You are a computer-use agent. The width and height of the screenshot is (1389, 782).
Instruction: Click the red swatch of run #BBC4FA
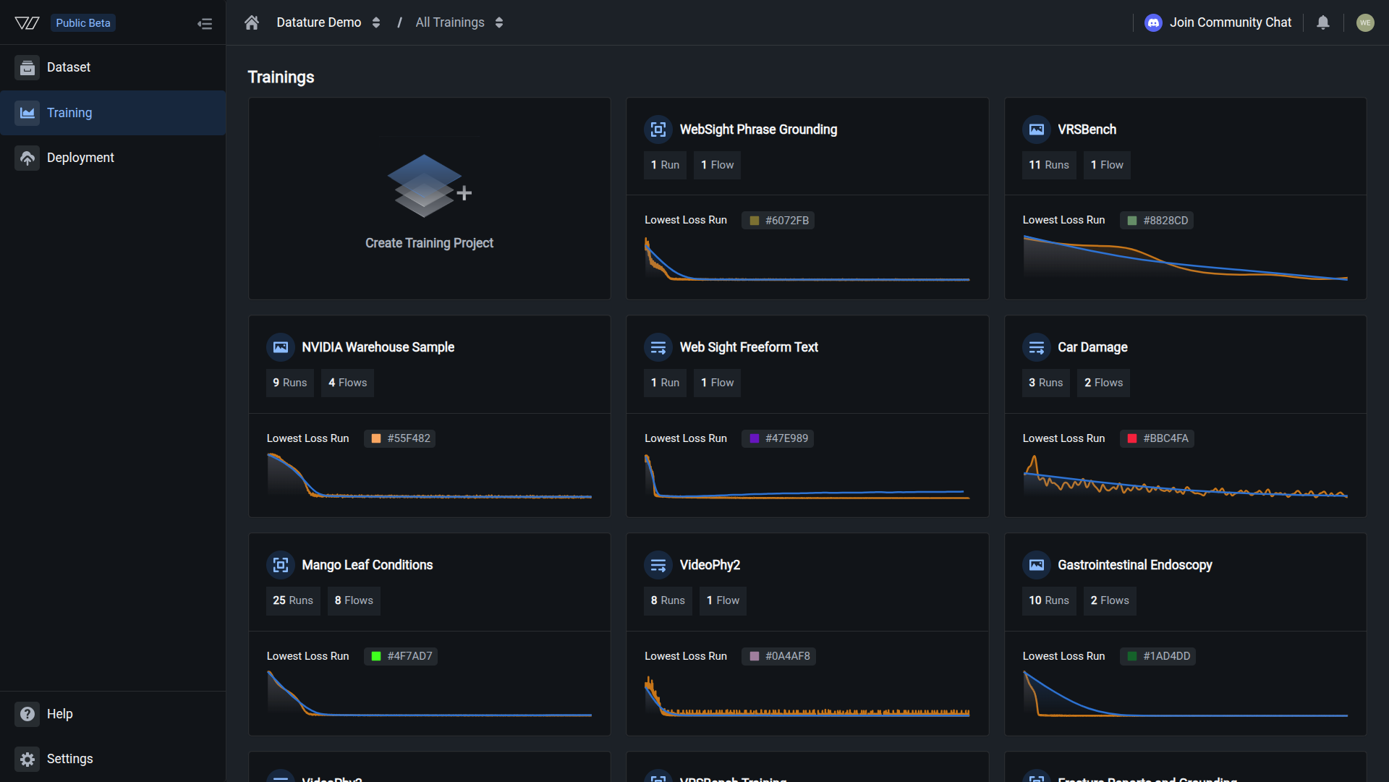click(x=1132, y=438)
